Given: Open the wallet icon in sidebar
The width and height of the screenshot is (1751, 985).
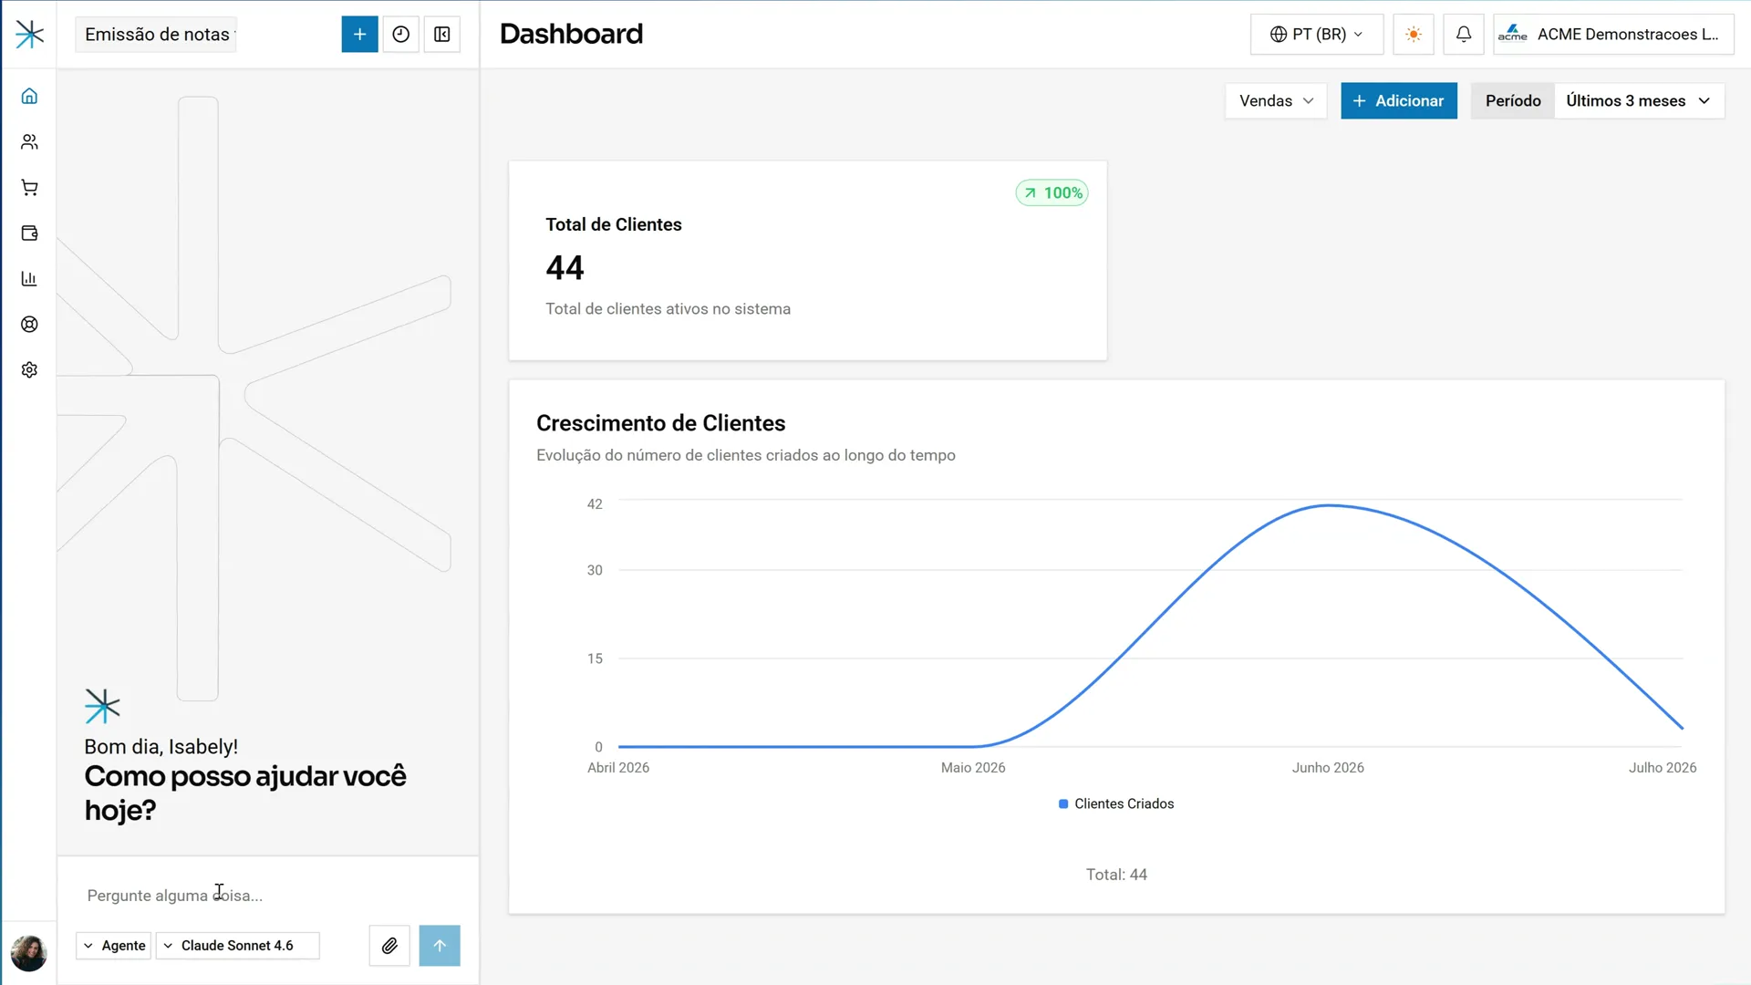Looking at the screenshot, I should [29, 233].
